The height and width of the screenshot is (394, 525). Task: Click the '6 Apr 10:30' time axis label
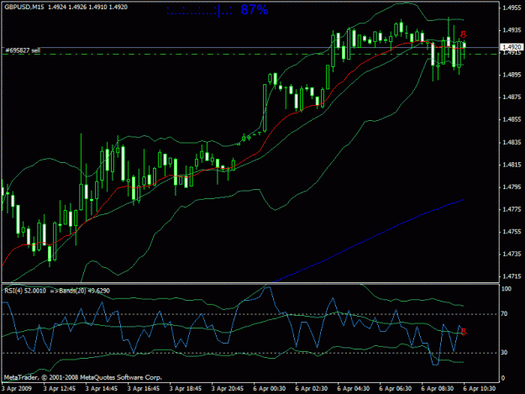pyautogui.click(x=480, y=389)
